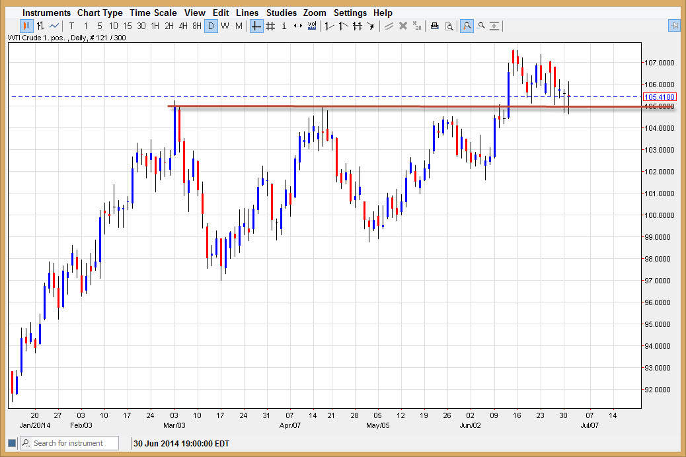Toggle the Daily (D) timeframe

point(211,26)
